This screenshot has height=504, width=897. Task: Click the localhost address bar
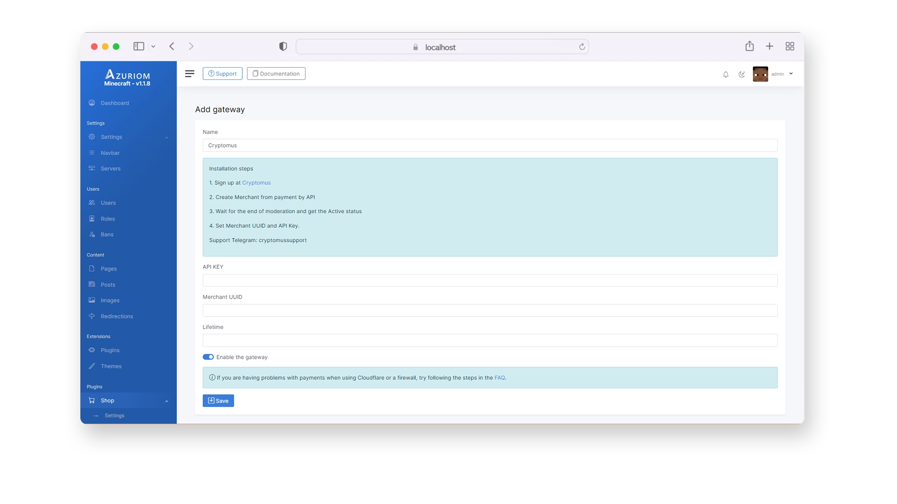coord(442,47)
